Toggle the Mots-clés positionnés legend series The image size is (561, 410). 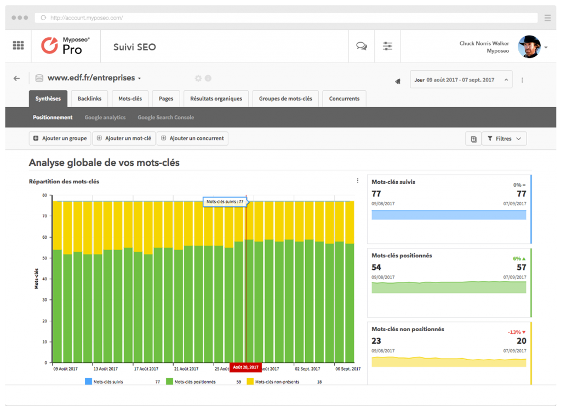coord(191,382)
